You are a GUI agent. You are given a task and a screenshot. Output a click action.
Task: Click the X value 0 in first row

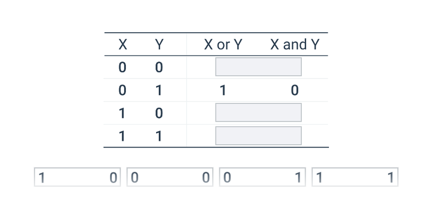click(x=123, y=67)
